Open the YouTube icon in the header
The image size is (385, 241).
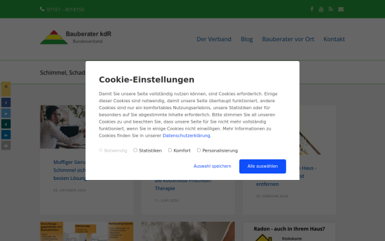click(321, 10)
